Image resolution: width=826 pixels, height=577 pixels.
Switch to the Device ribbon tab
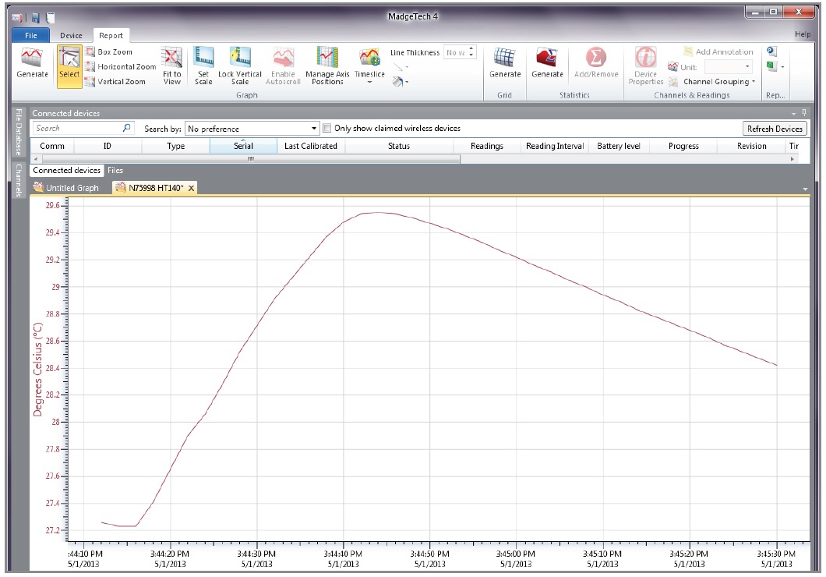point(71,36)
